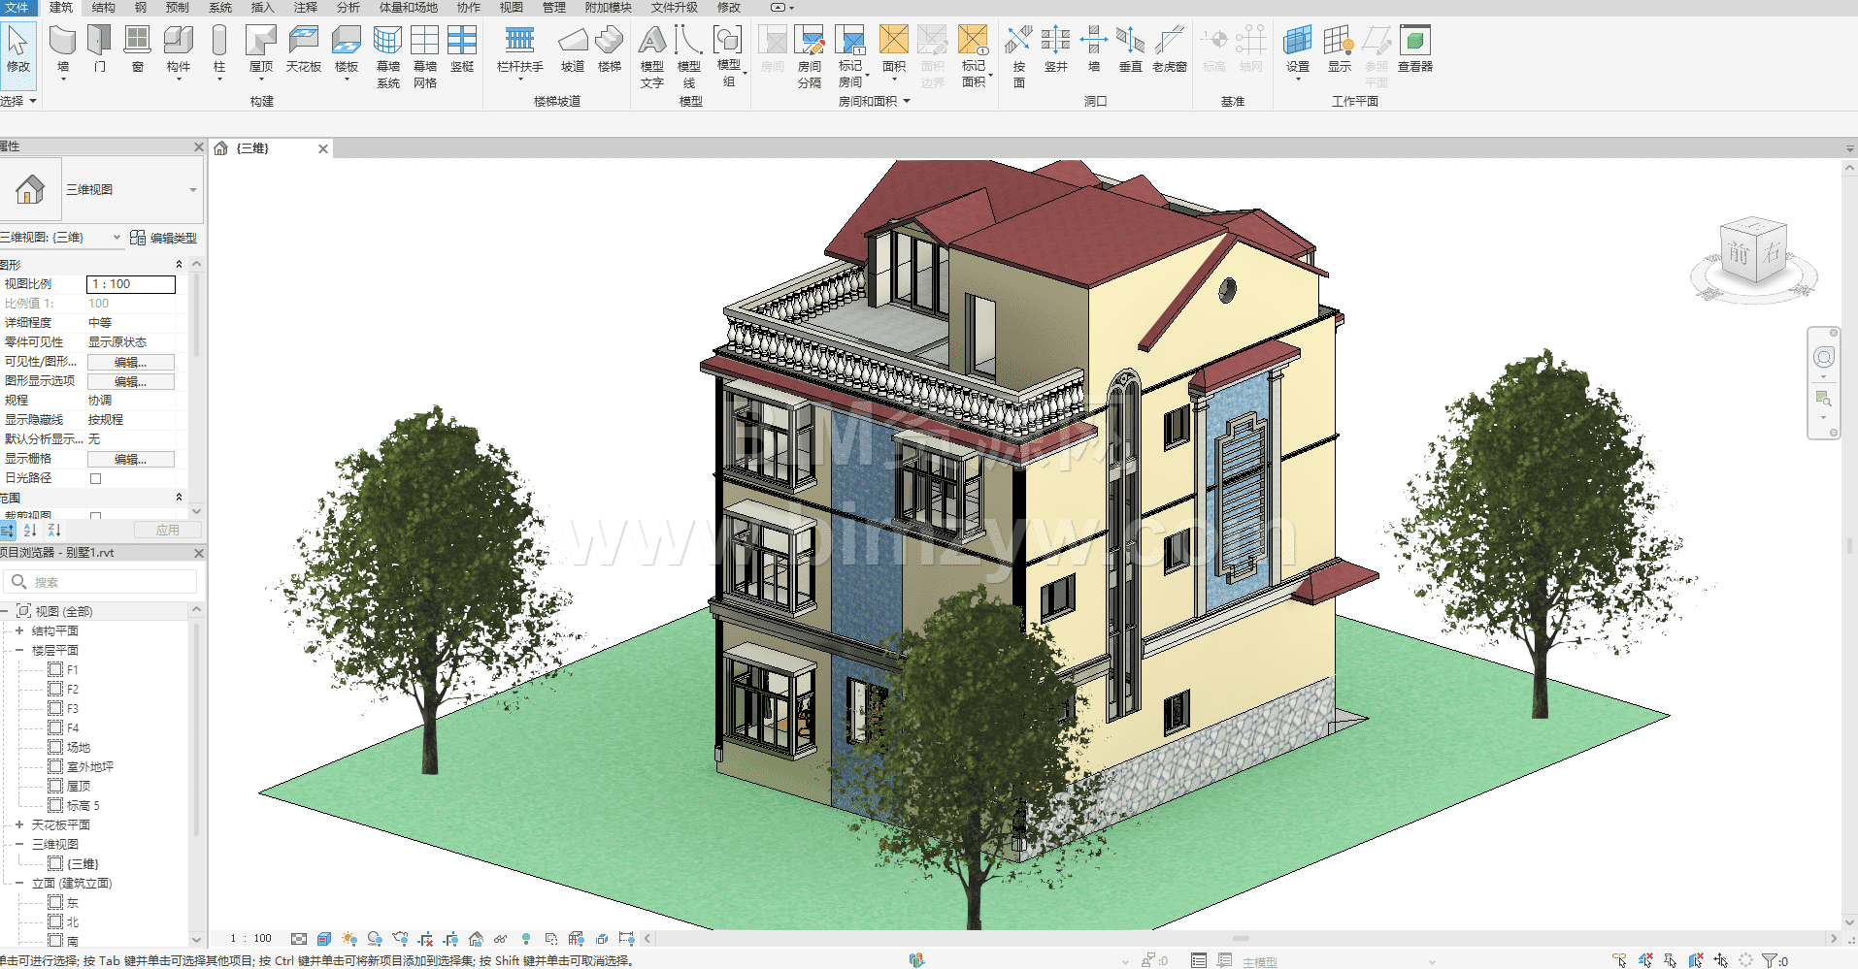Select the Stair (楼梯) tool

pos(609,42)
